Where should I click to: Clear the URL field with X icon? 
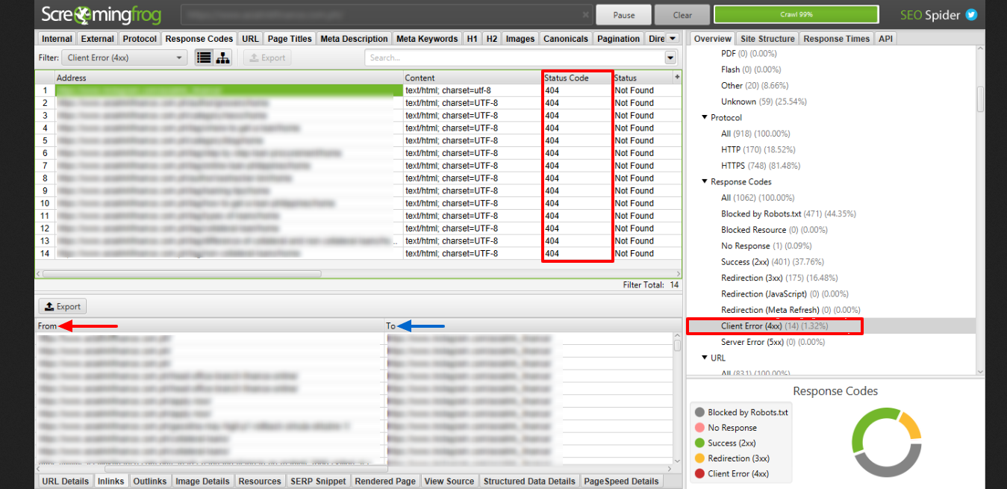(x=587, y=15)
